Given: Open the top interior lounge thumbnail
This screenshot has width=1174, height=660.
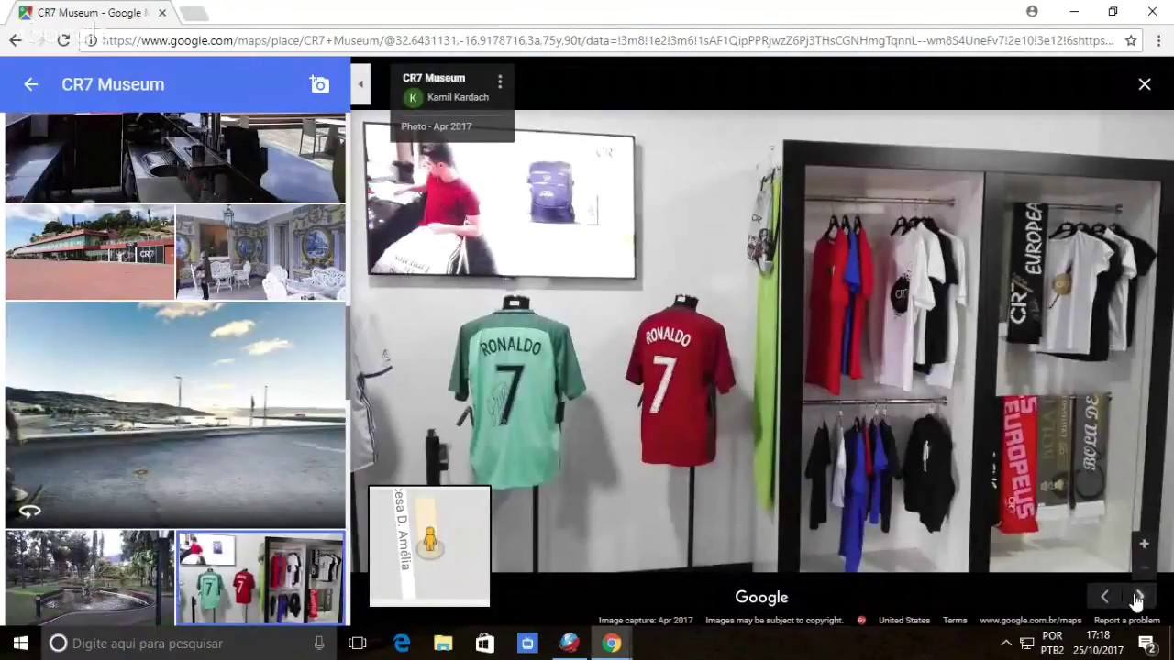Looking at the screenshot, I should pyautogui.click(x=175, y=158).
